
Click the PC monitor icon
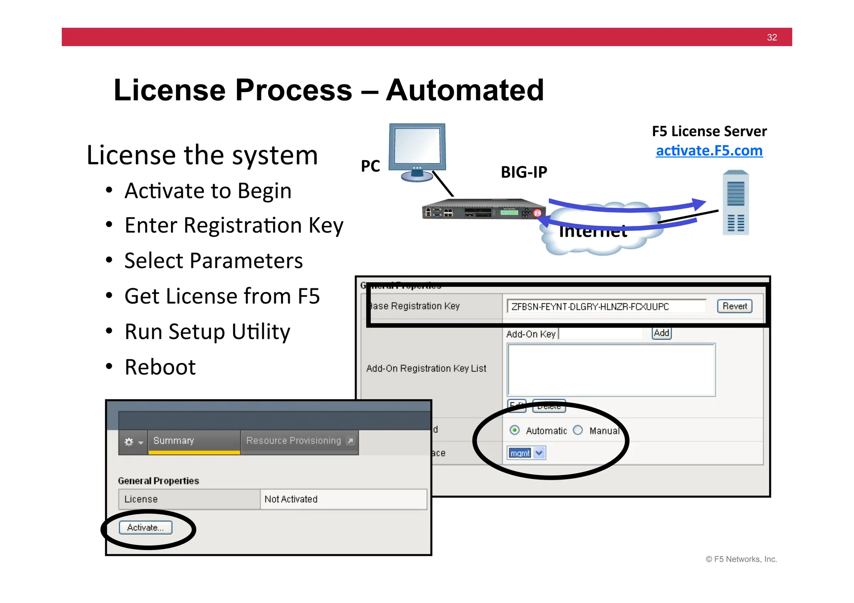(x=417, y=153)
